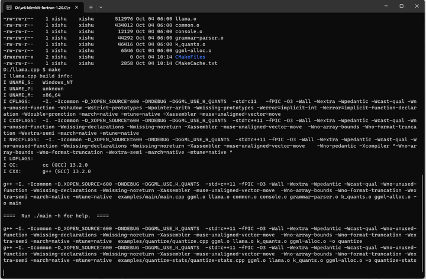426x279 pixels.
Task: Click the ggml-alloc.o entry in the file listing
Action: (193, 50)
